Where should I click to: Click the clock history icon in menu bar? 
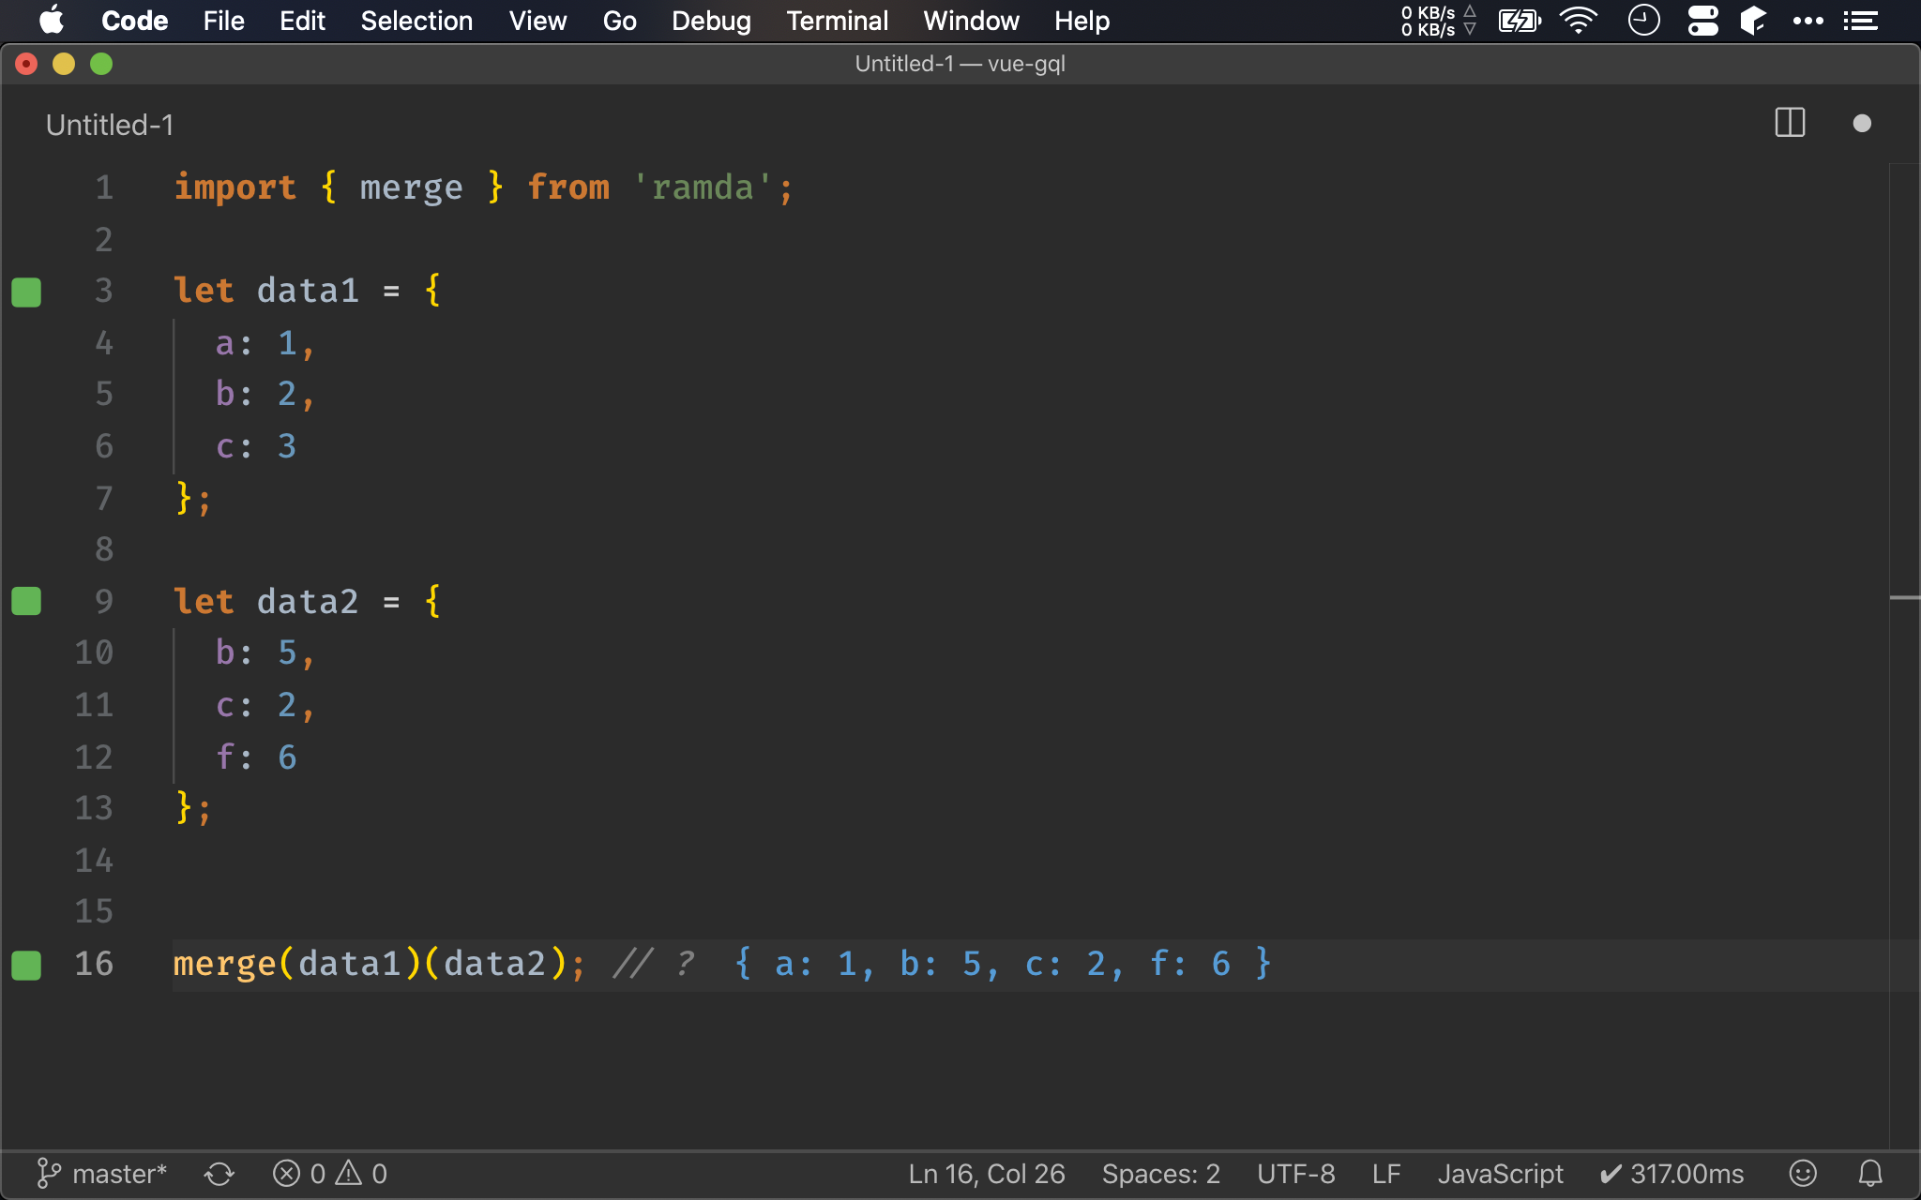pos(1643,21)
